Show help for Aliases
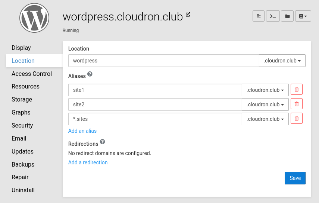The image size is (319, 203). [x=90, y=74]
